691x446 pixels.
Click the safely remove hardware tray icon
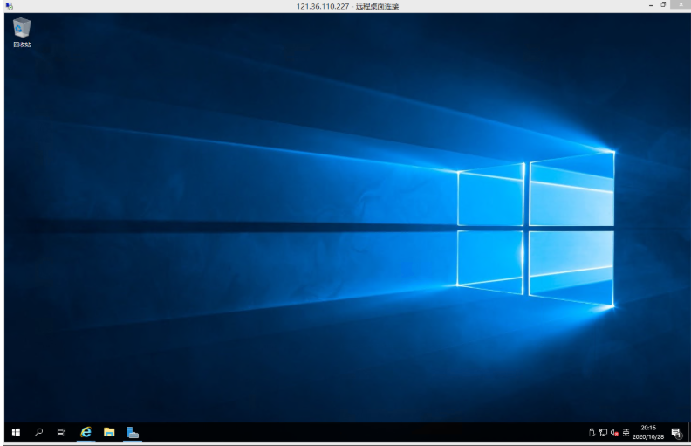(592, 432)
